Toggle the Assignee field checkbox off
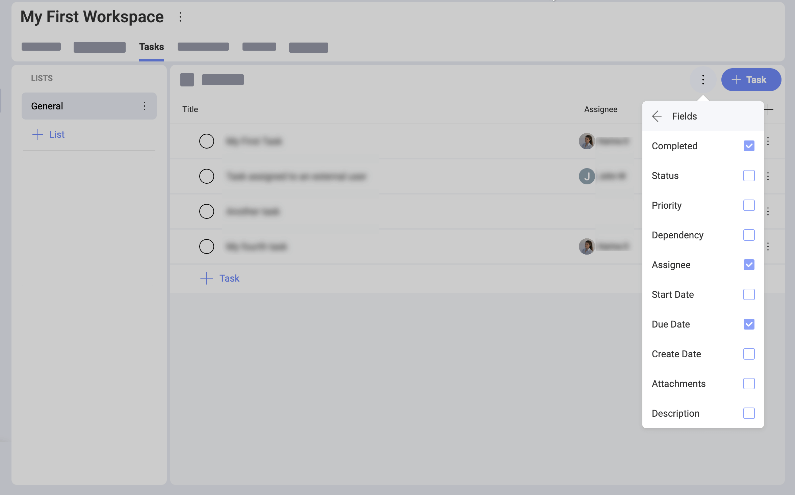 749,264
